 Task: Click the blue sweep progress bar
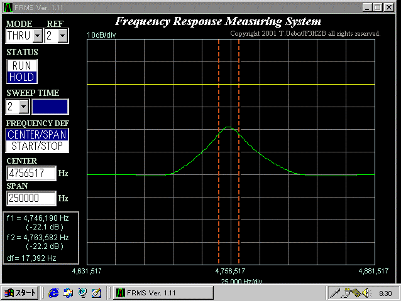tap(50, 106)
